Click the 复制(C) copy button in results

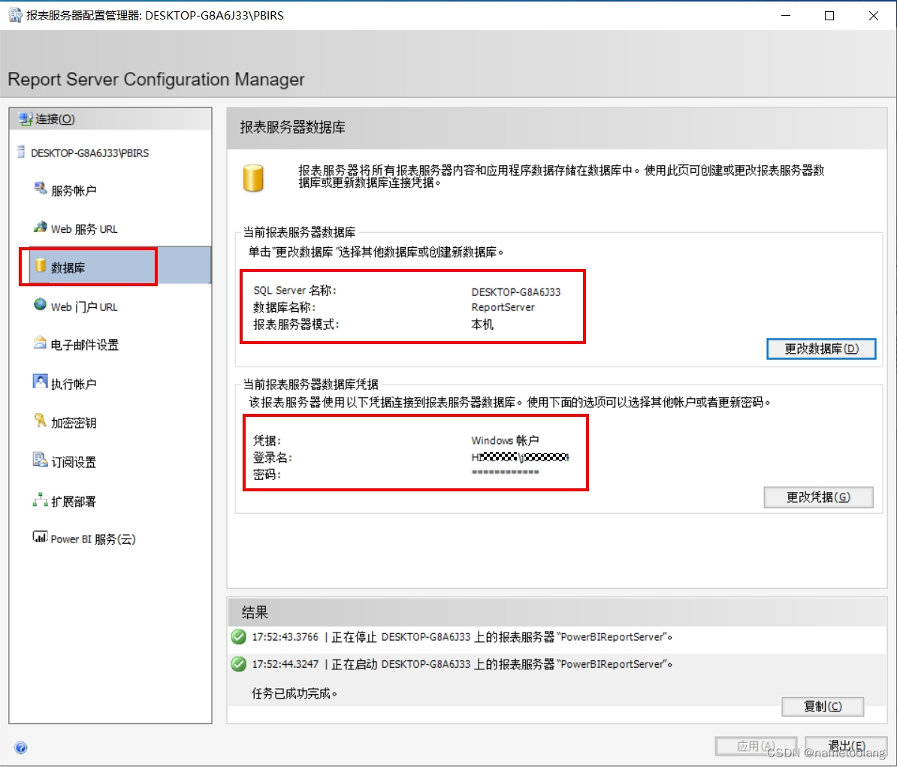823,706
